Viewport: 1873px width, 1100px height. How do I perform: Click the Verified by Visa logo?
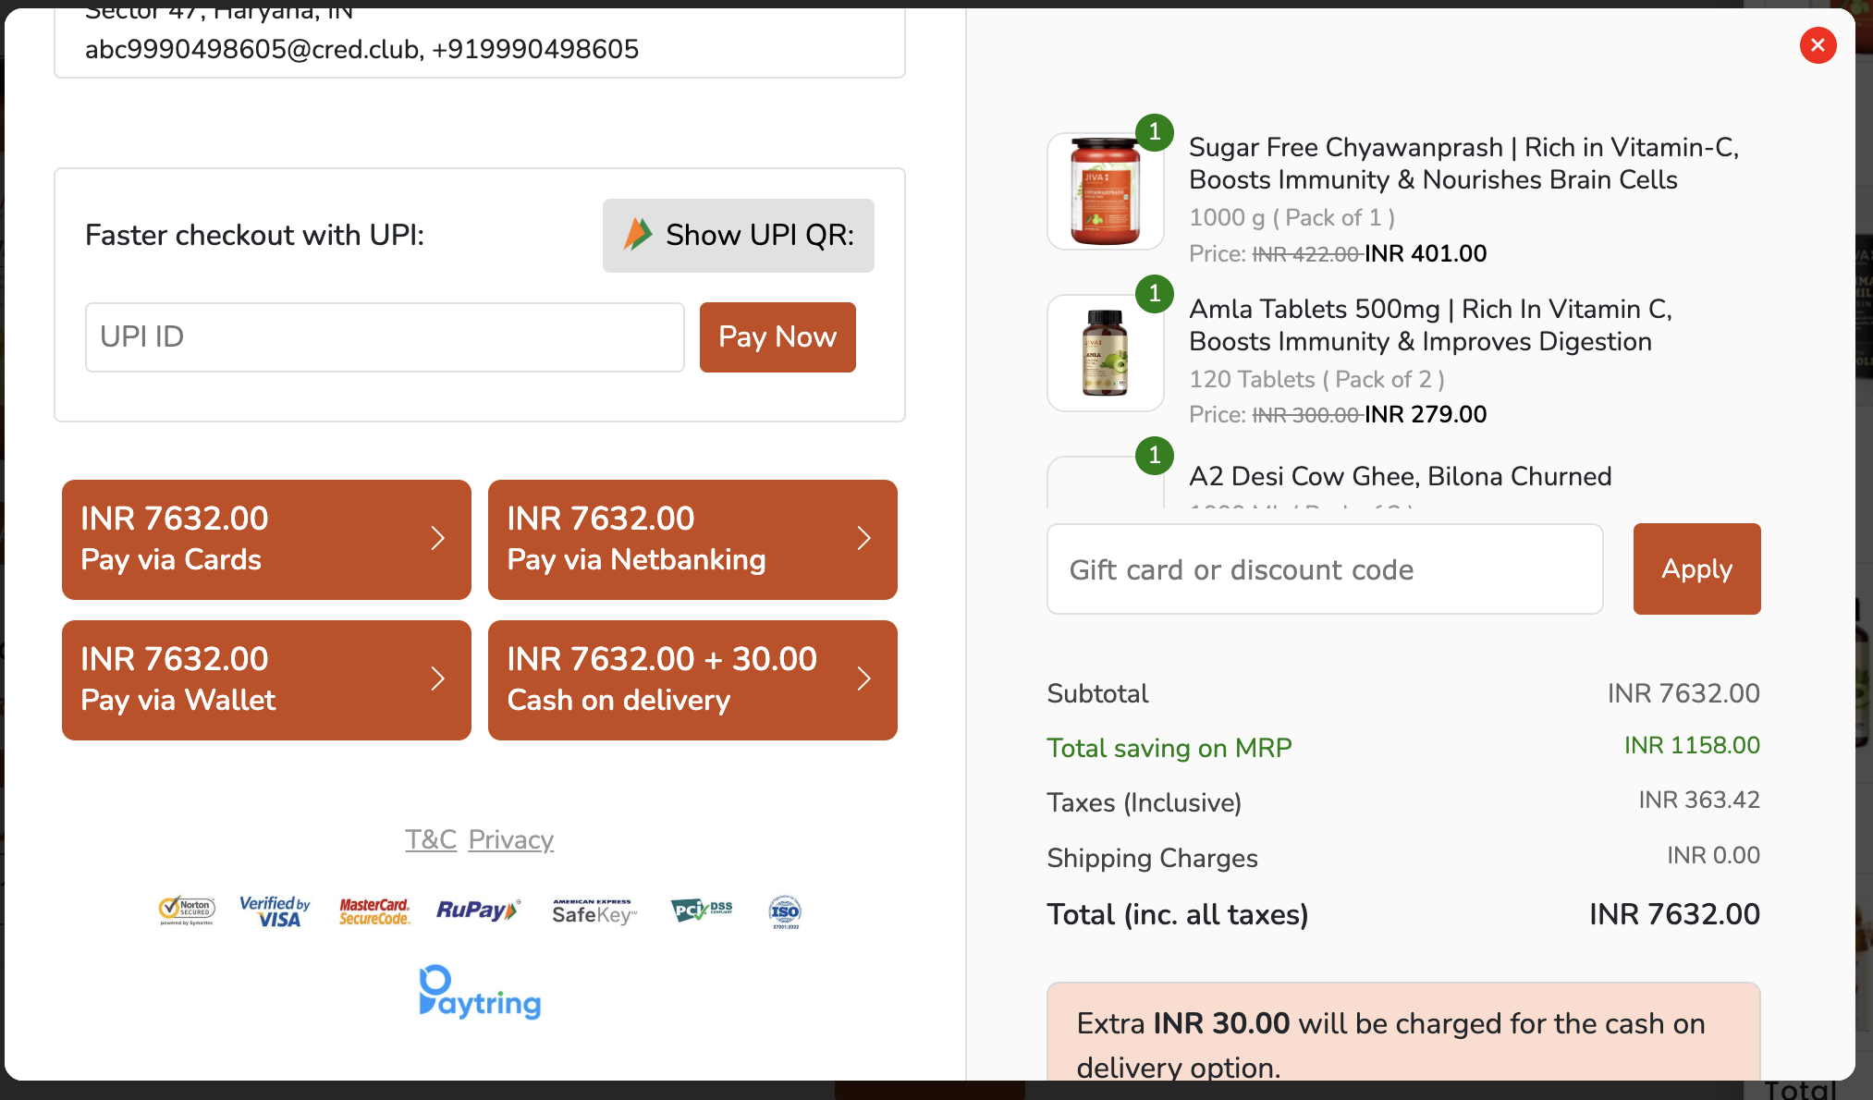(275, 911)
